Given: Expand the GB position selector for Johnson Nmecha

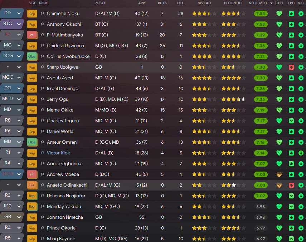Looking at the screenshot, I should tap(19, 217).
